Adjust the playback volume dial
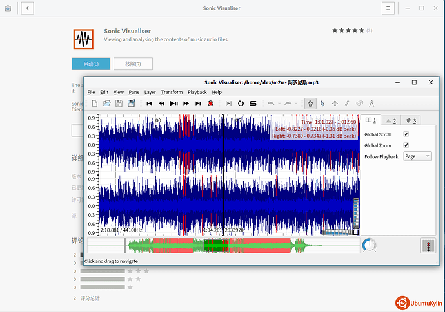 click(x=370, y=245)
